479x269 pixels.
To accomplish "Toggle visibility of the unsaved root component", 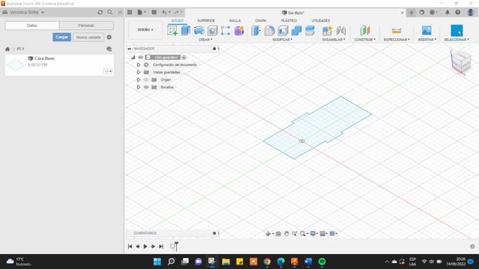I will point(141,57).
